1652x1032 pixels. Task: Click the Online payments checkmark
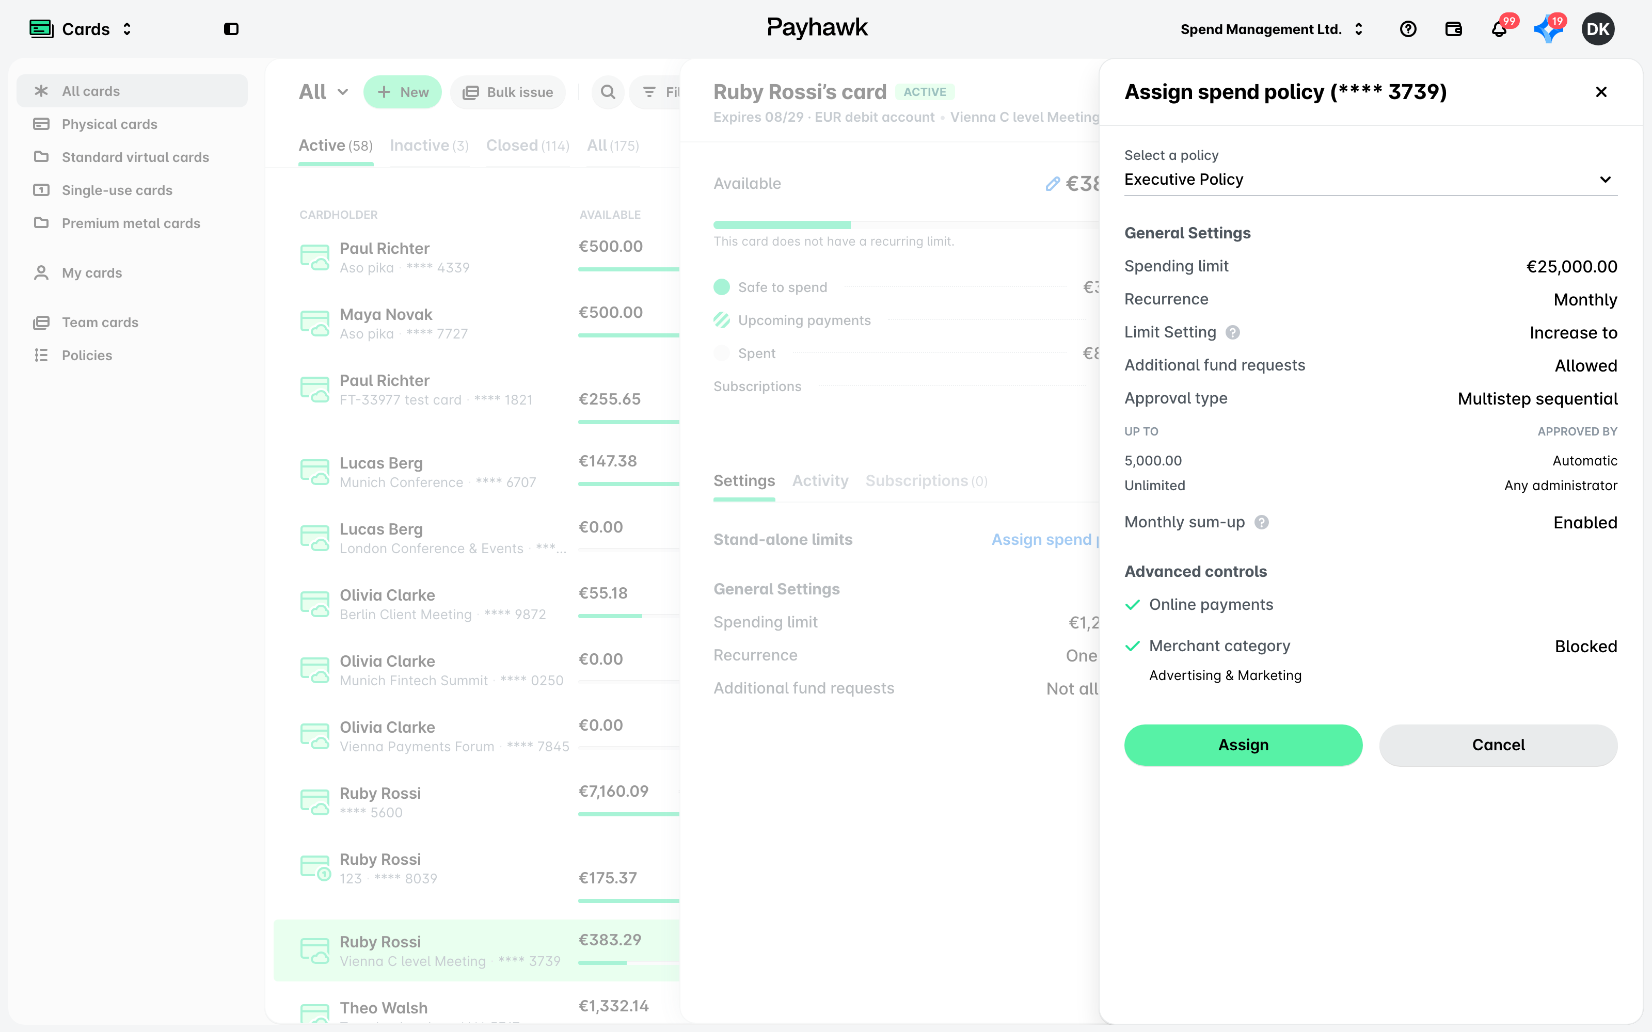point(1133,605)
